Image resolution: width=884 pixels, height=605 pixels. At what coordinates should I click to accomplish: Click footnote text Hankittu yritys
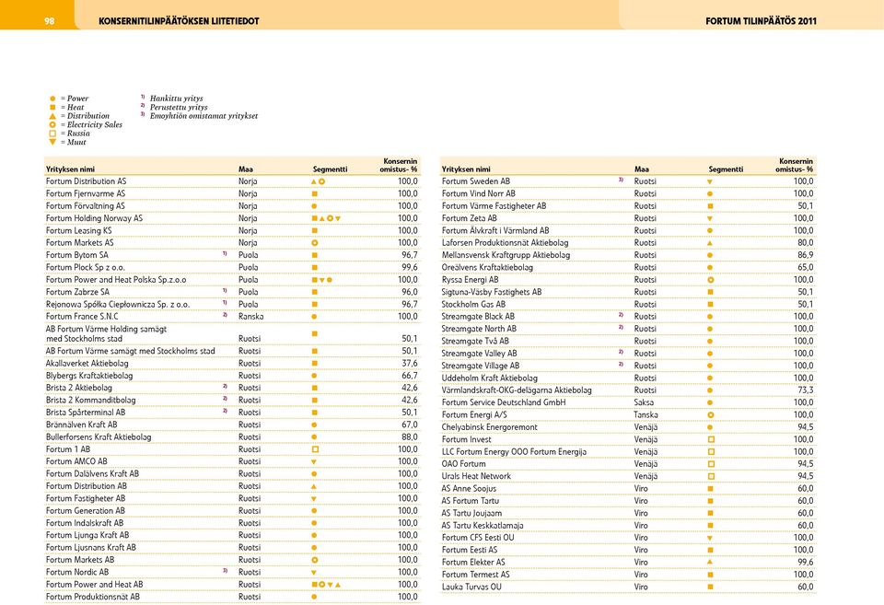coord(177,99)
